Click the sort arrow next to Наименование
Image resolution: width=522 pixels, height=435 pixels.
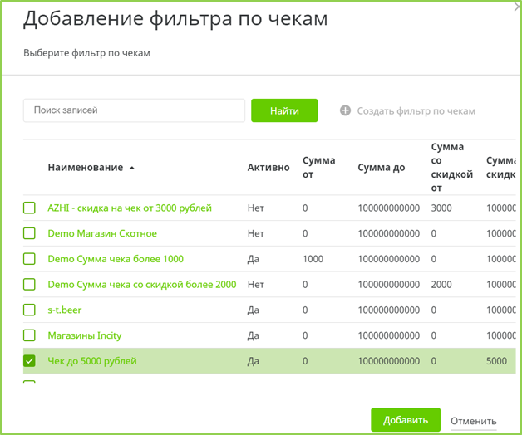point(132,168)
